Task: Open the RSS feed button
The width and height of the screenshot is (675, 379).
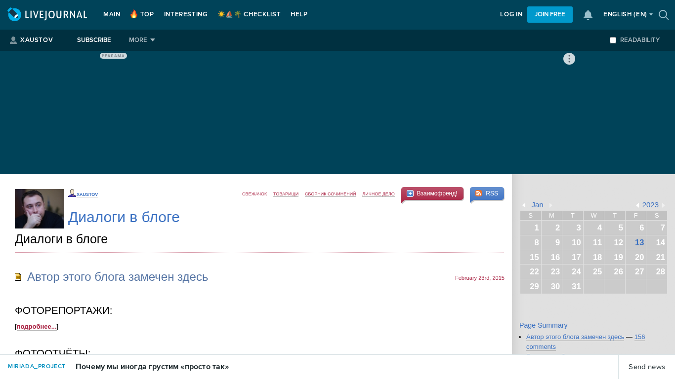Action: tap(487, 193)
